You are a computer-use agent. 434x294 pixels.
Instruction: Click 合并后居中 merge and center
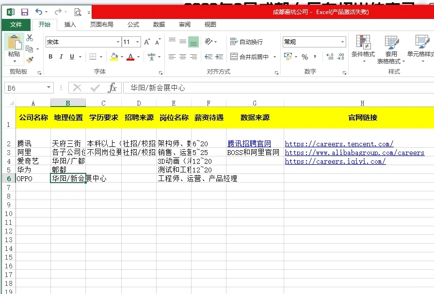[x=249, y=57]
